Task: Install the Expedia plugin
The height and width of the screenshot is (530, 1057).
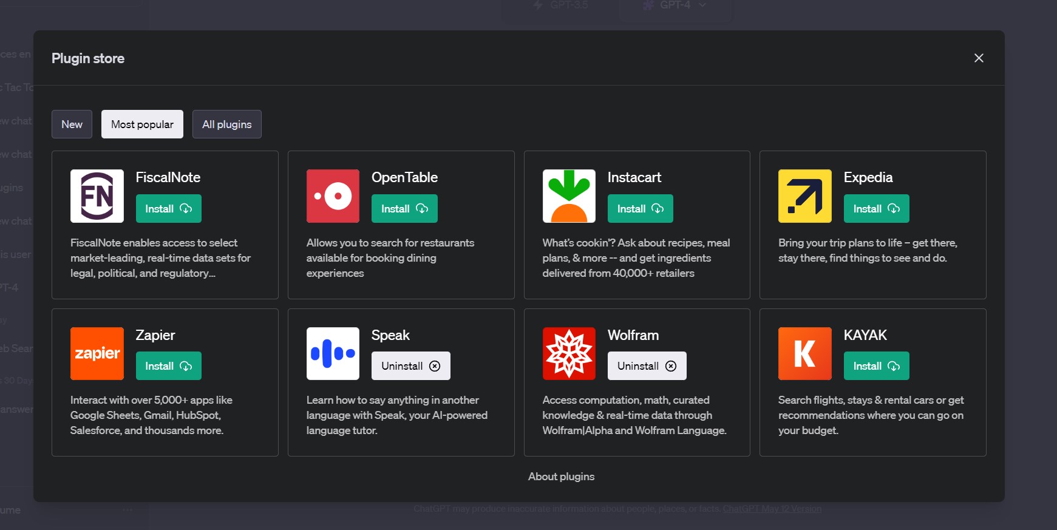Action: click(x=877, y=208)
